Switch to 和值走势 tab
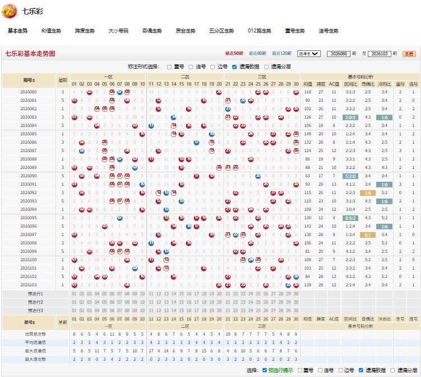Viewport: 421px width, 377px height. [x=51, y=31]
